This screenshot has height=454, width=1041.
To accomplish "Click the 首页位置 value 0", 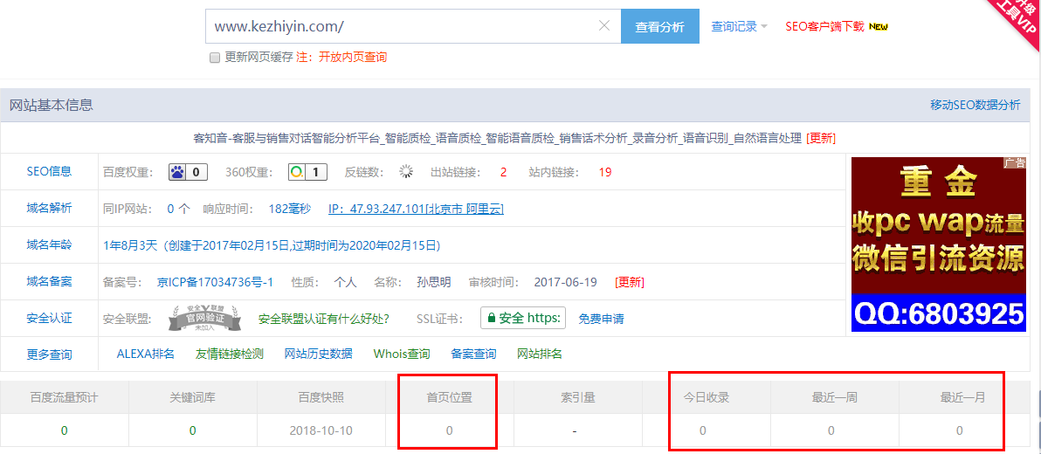I will (449, 430).
